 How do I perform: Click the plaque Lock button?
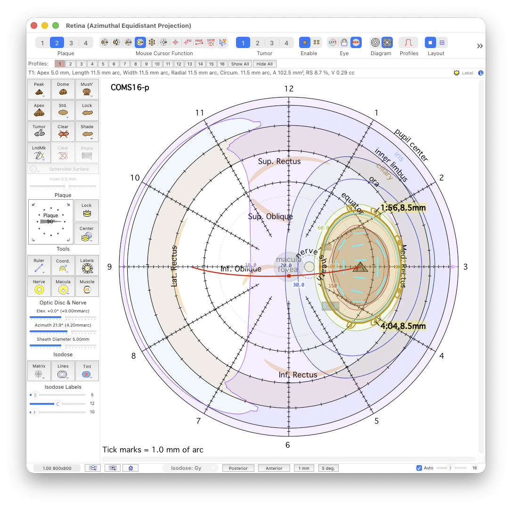tap(87, 210)
